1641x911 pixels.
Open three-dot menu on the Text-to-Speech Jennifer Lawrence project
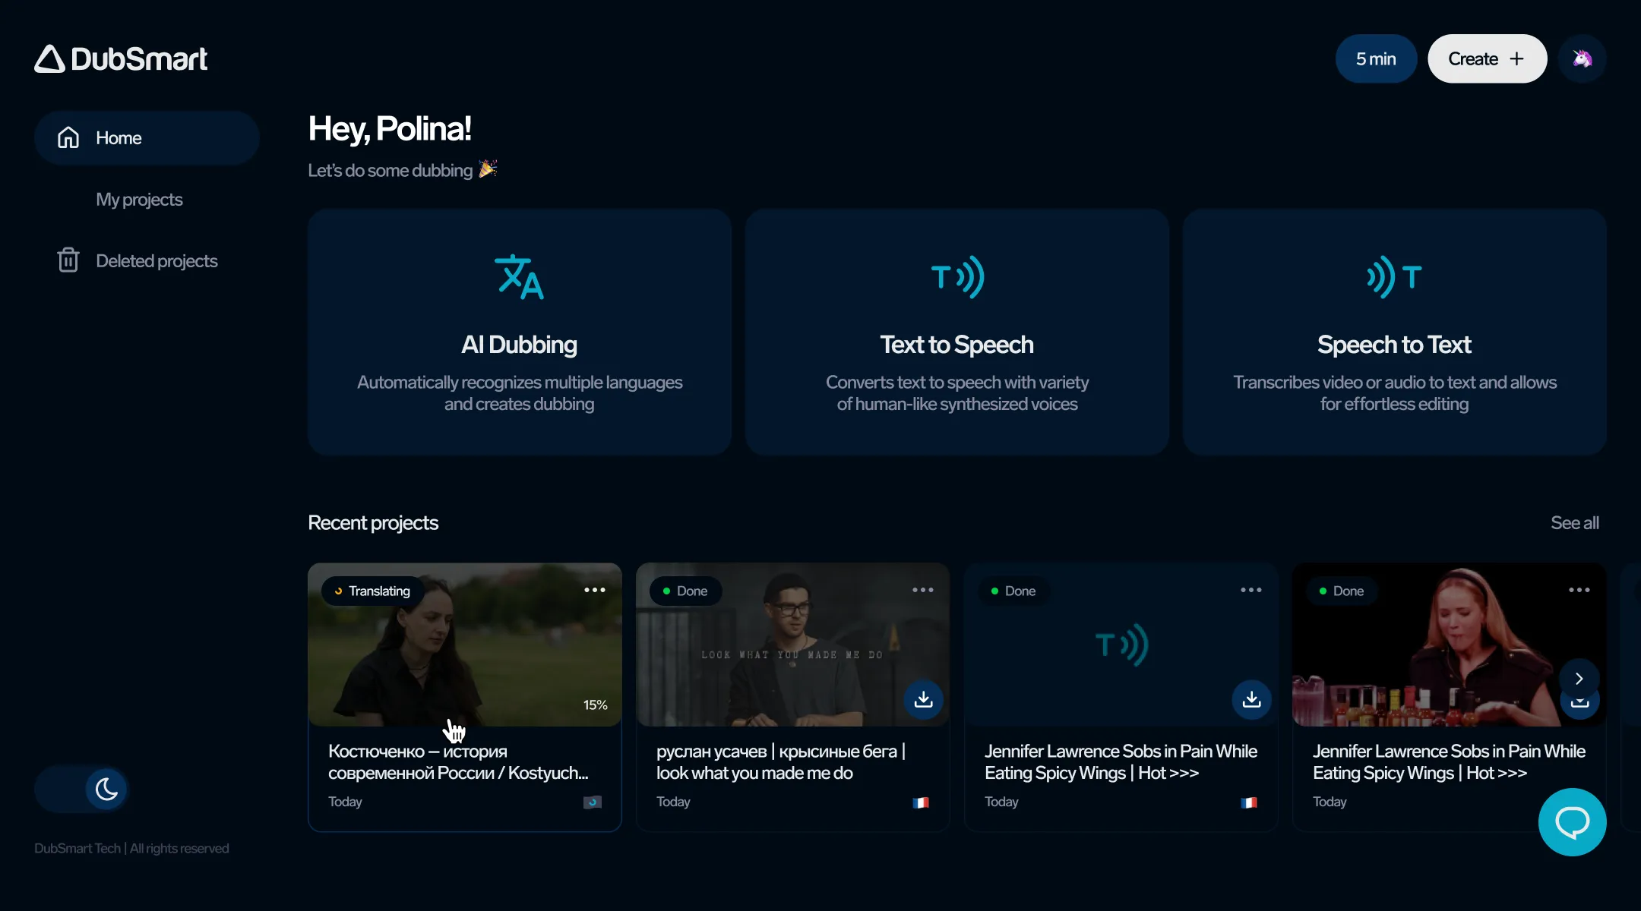pos(1251,590)
